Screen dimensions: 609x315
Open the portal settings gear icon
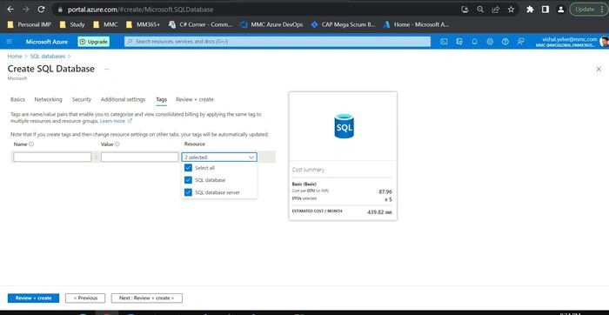(x=490, y=42)
